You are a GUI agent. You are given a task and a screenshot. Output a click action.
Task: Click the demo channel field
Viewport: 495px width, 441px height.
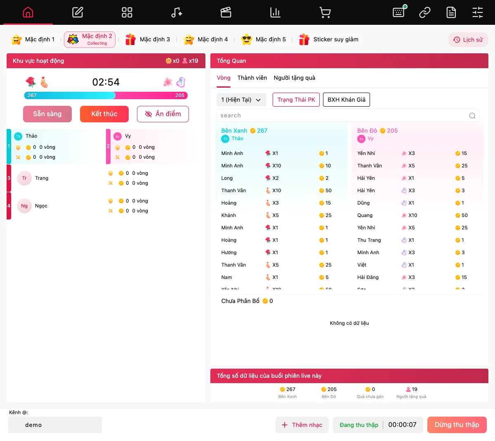tap(55, 425)
